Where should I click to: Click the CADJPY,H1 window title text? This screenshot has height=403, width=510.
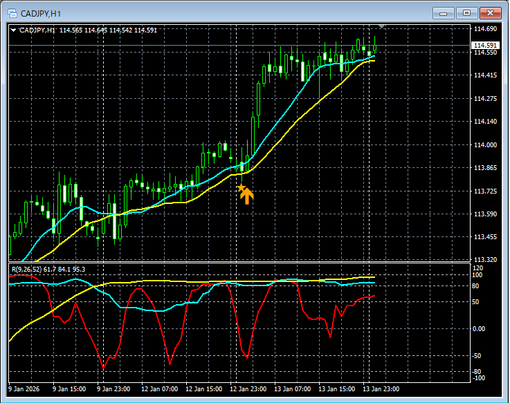[x=41, y=14]
